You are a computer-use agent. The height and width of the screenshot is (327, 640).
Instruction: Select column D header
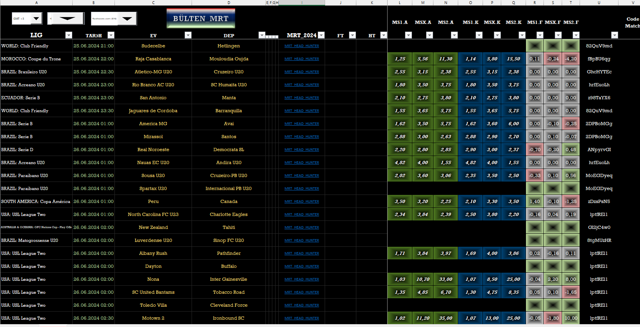[x=229, y=2]
